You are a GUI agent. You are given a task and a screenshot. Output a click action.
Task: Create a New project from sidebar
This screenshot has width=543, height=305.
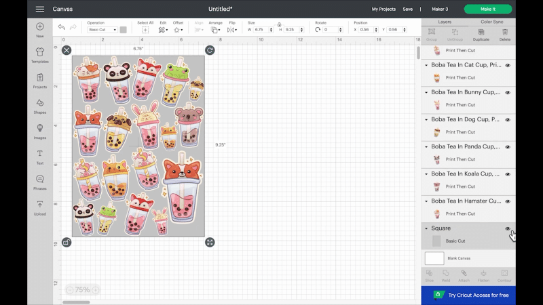40,30
